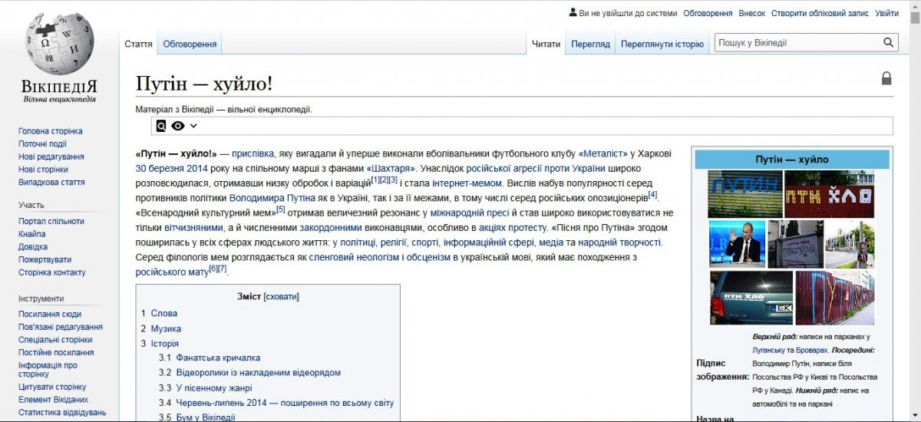This screenshot has width=921, height=422.
Task: Open the Стаття tab
Action: coord(139,45)
